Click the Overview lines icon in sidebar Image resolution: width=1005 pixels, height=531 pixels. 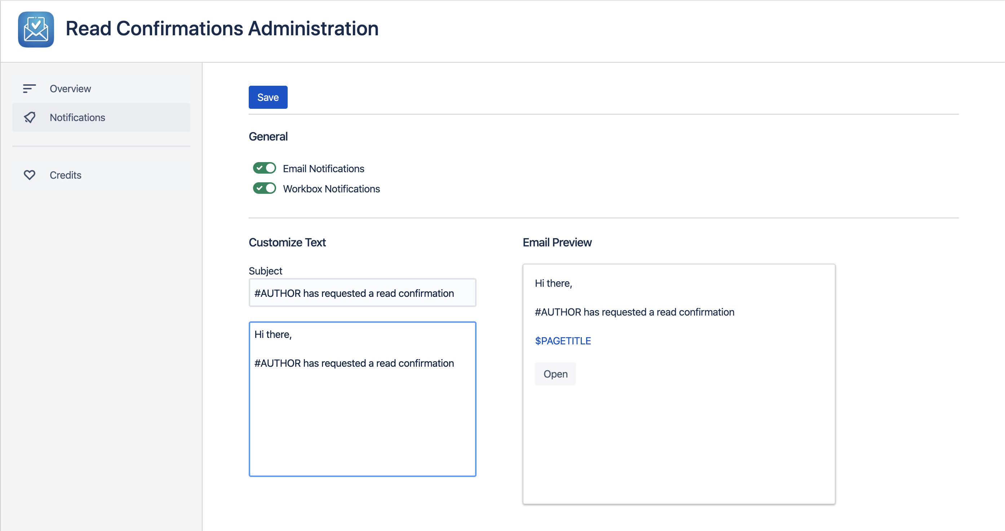tap(29, 89)
